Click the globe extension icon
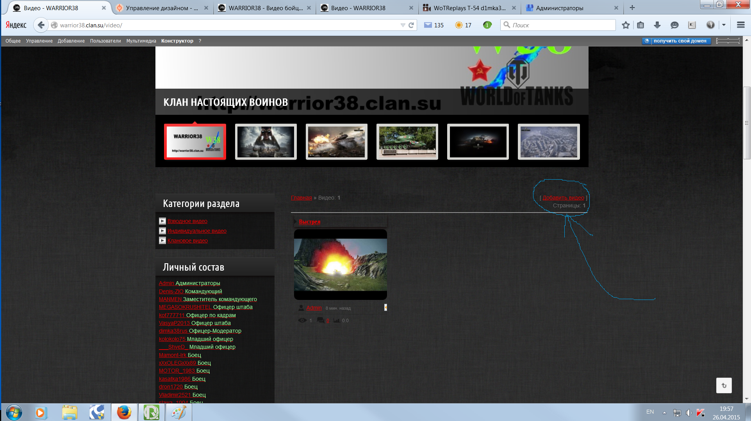Screen dimensions: 751x421 [710, 25]
